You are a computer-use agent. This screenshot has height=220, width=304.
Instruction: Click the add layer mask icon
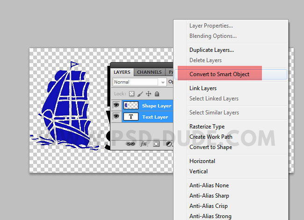point(156,144)
